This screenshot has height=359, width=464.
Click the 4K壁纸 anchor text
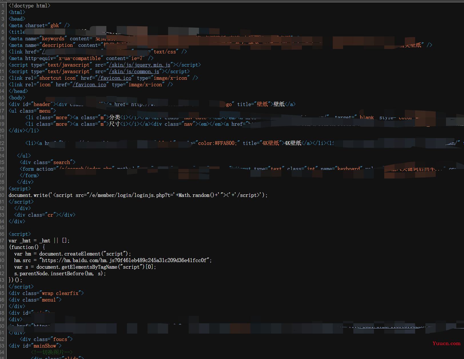pyautogui.click(x=293, y=143)
